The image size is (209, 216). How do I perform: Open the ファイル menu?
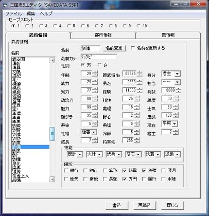coord(13,13)
